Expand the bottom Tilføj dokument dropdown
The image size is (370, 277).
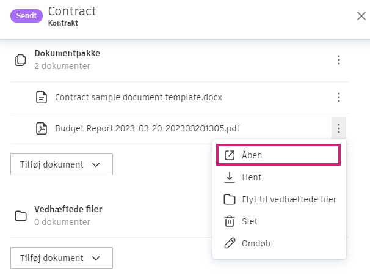click(62, 258)
